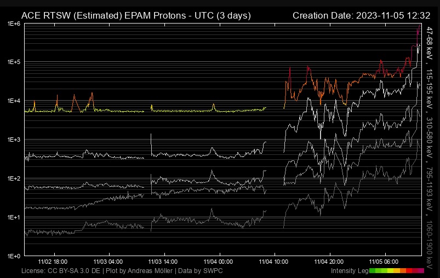Select the 11/03 14:00 time axis marker
The height and width of the screenshot is (278, 440).
[x=163, y=262]
